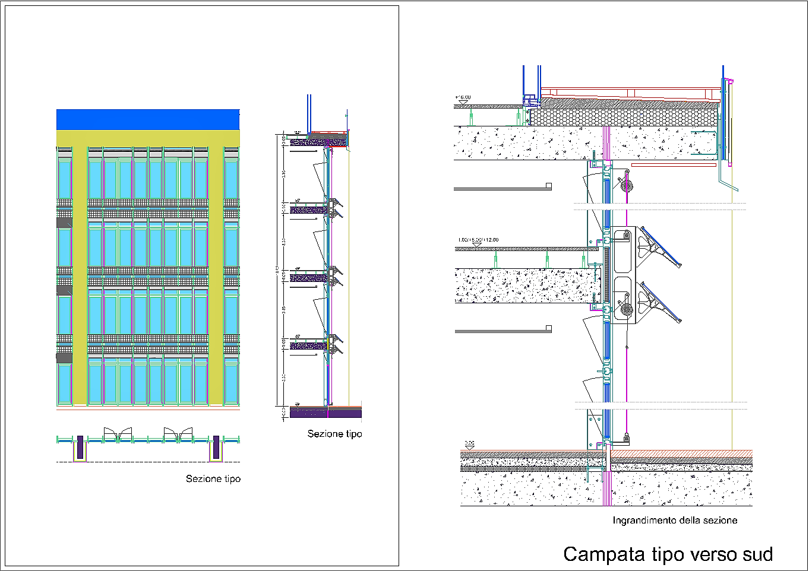Click the left yellow pillar on the facade
Image resolution: width=809 pixels, height=571 pixels.
tap(80, 273)
